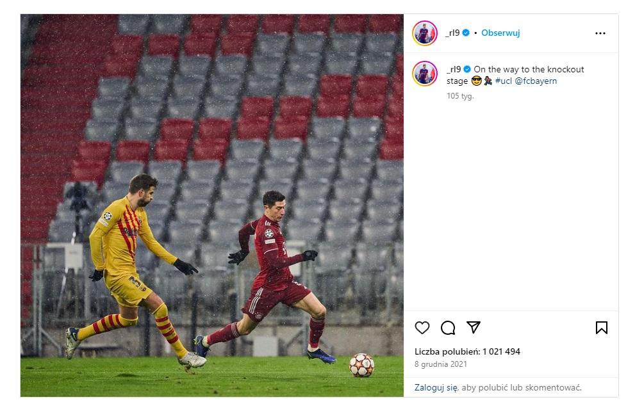Viewport: 635px width, 418px height.
Task: Click the football match post photo
Action: coord(212,205)
